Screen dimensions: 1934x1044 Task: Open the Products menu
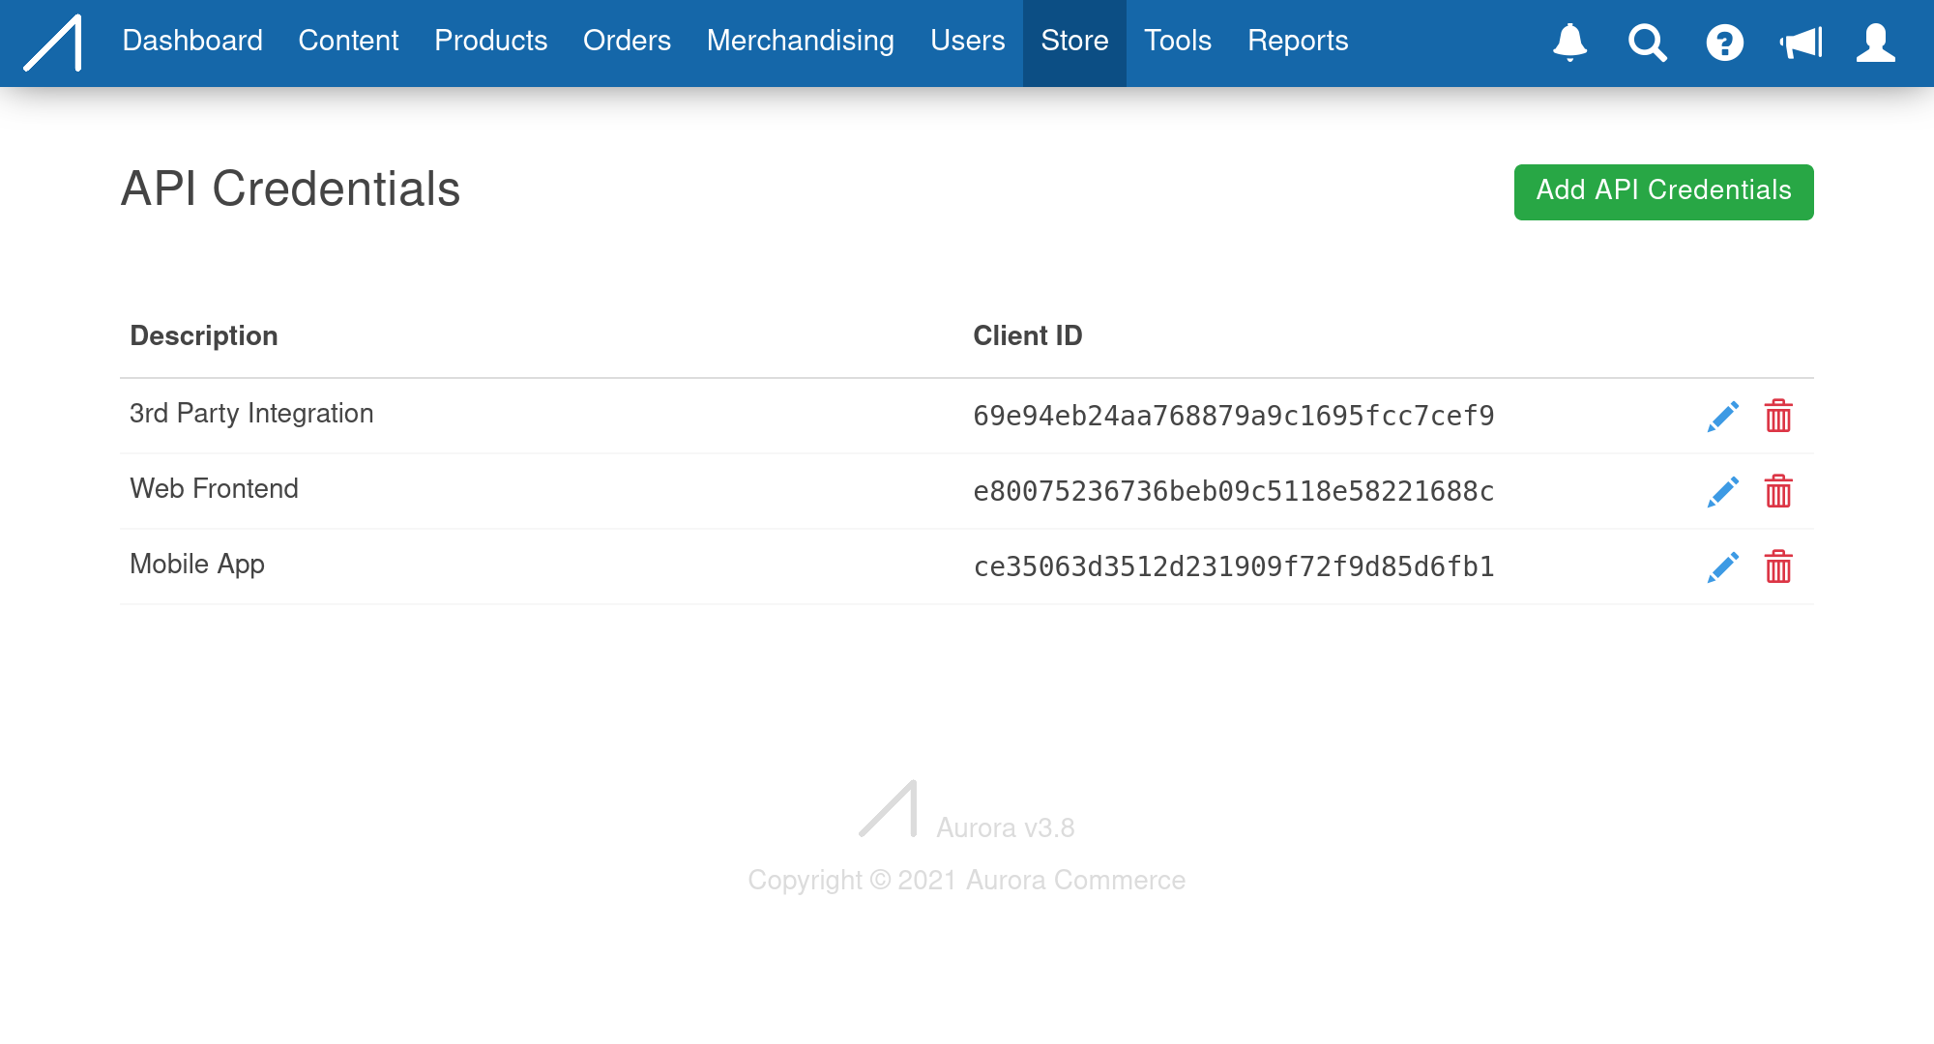click(490, 41)
